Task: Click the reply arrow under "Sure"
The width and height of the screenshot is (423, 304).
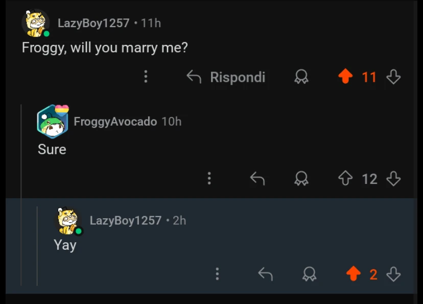Action: coord(257,179)
